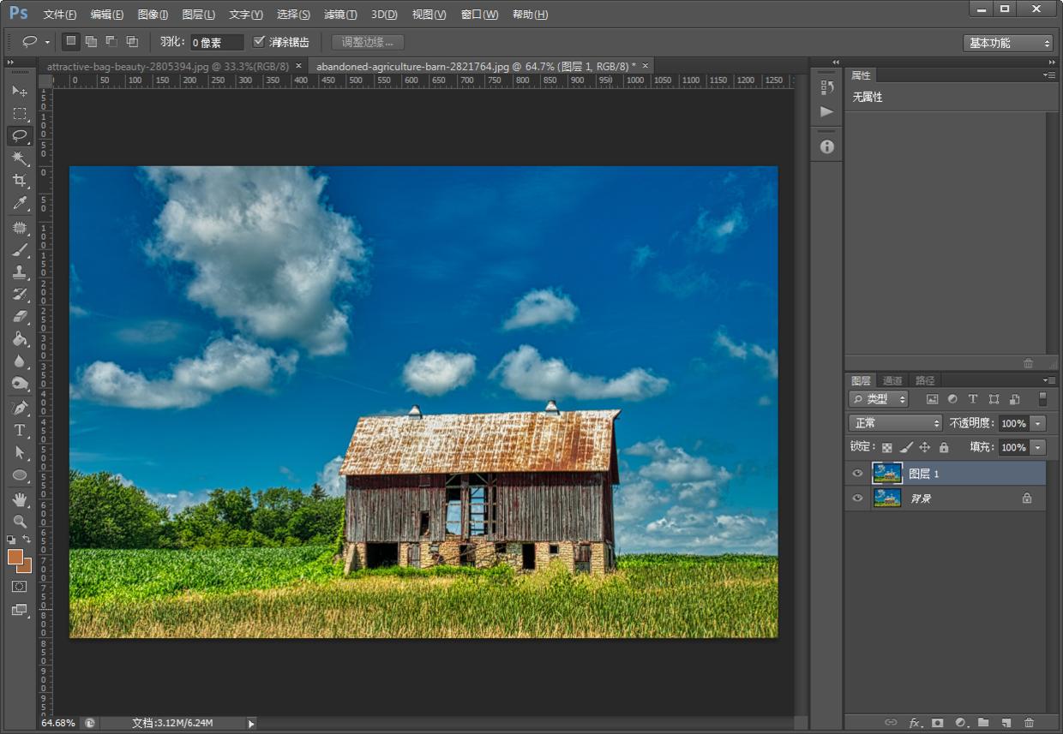Click the 调整边缘 button
Screen dimensions: 1063x734
367,42
